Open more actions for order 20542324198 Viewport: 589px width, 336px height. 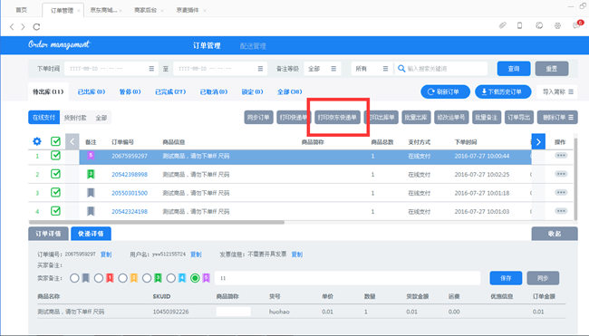[x=561, y=211]
